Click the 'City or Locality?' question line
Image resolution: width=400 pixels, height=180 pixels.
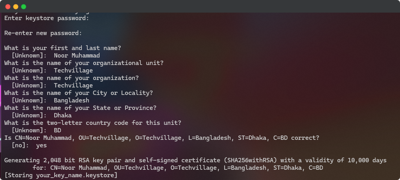coord(79,93)
